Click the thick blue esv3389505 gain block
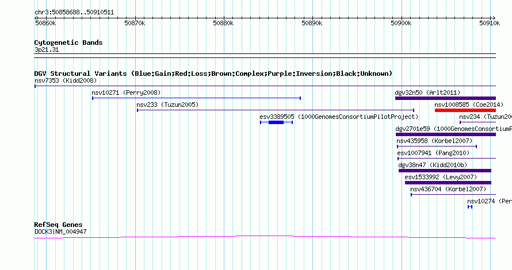This screenshot has width=512, height=270. pyautogui.click(x=276, y=122)
